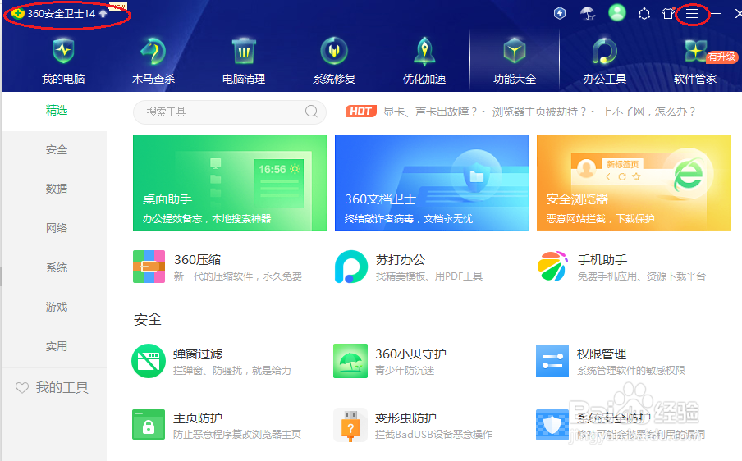Screen dimensions: 742x461
Task: Click the search magnifier icon
Action: [311, 112]
